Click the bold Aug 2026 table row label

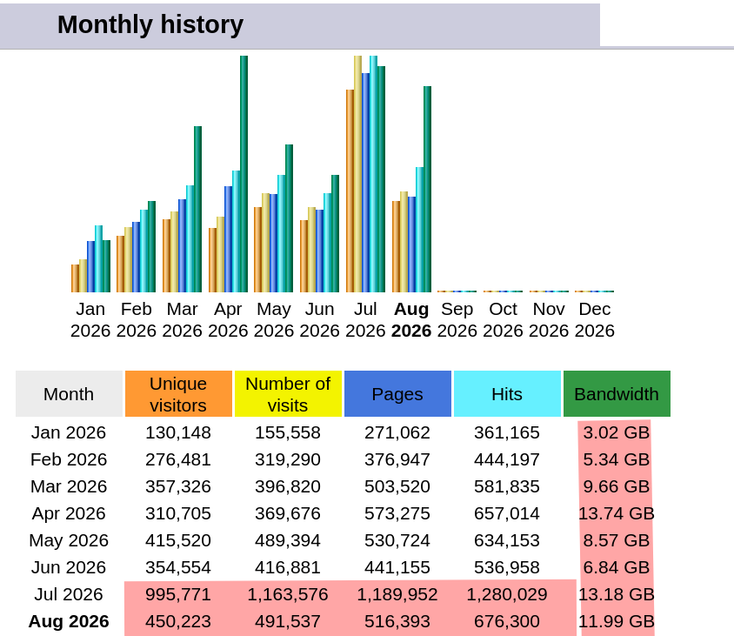(x=69, y=621)
